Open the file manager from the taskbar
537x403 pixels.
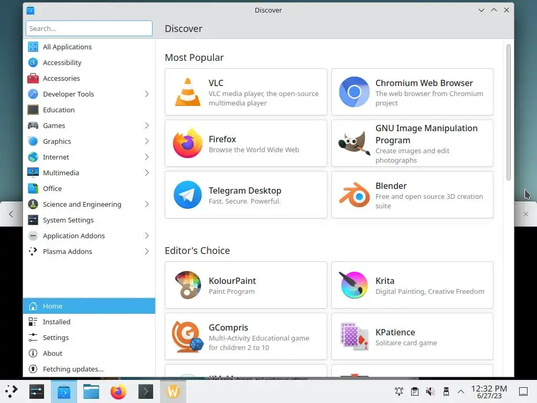91,391
